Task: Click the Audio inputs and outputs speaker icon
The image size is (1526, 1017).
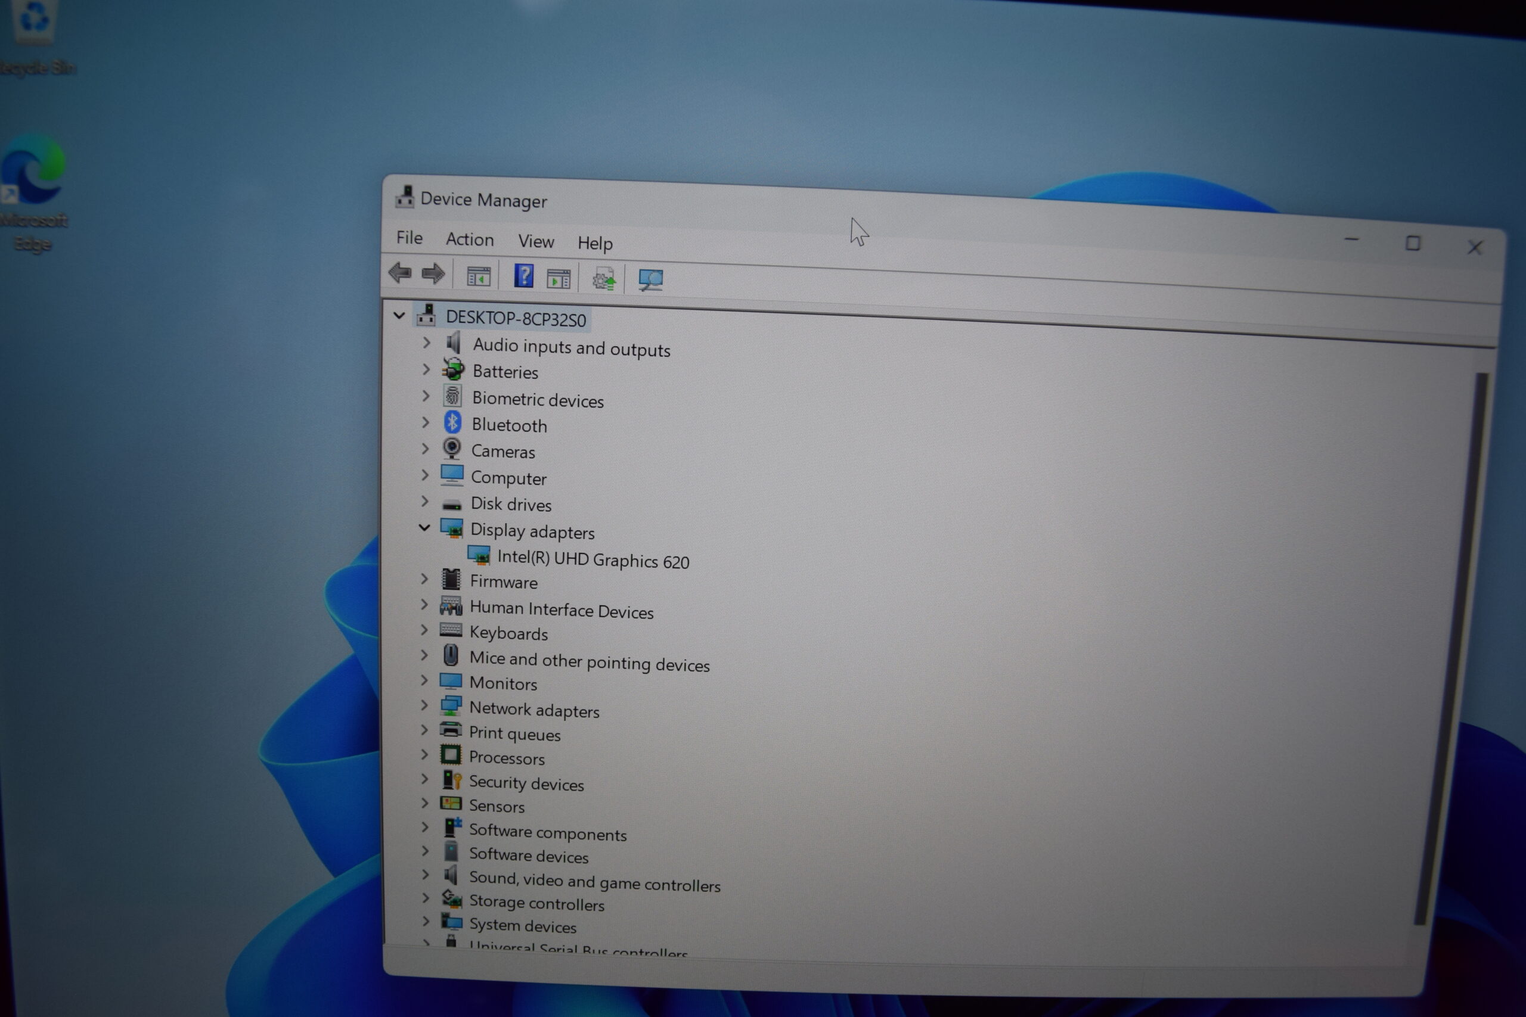Action: click(x=454, y=343)
